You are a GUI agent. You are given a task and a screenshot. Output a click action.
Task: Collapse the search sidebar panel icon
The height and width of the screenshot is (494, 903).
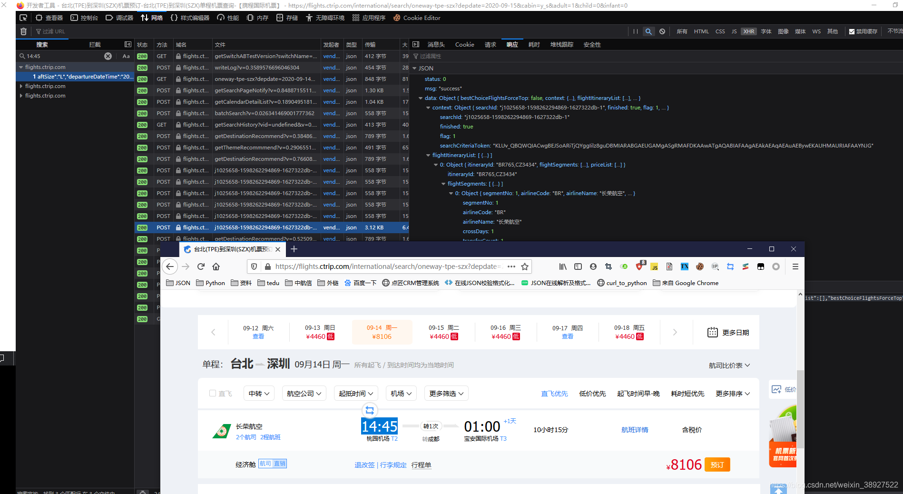click(x=128, y=44)
